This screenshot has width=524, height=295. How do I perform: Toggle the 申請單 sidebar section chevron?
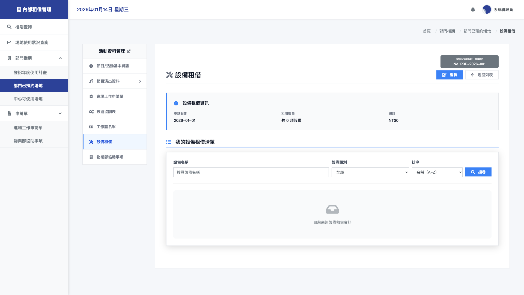[60, 113]
